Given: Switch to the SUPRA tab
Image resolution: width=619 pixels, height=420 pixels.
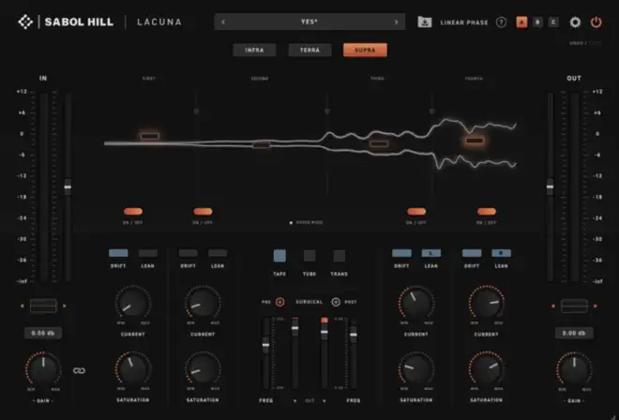Looking at the screenshot, I should 365,50.
